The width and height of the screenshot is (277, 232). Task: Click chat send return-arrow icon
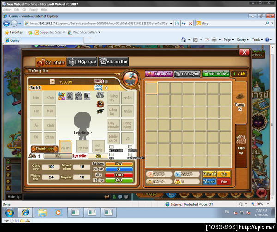(107, 197)
